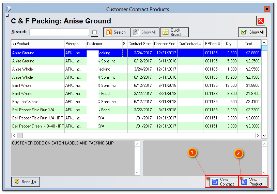The width and height of the screenshot is (277, 194).
Task: Select the Anise Whole row with Qty 1,000
Action: coord(136,69)
